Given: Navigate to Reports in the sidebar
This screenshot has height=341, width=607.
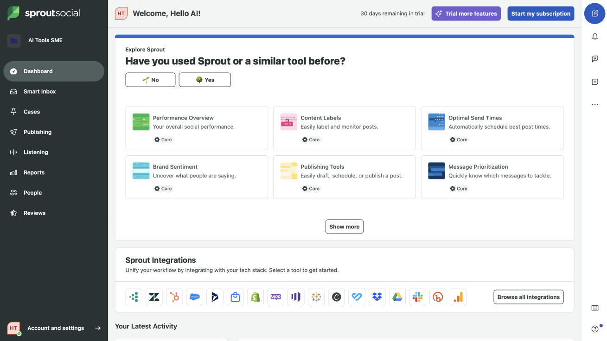Looking at the screenshot, I should coord(34,172).
